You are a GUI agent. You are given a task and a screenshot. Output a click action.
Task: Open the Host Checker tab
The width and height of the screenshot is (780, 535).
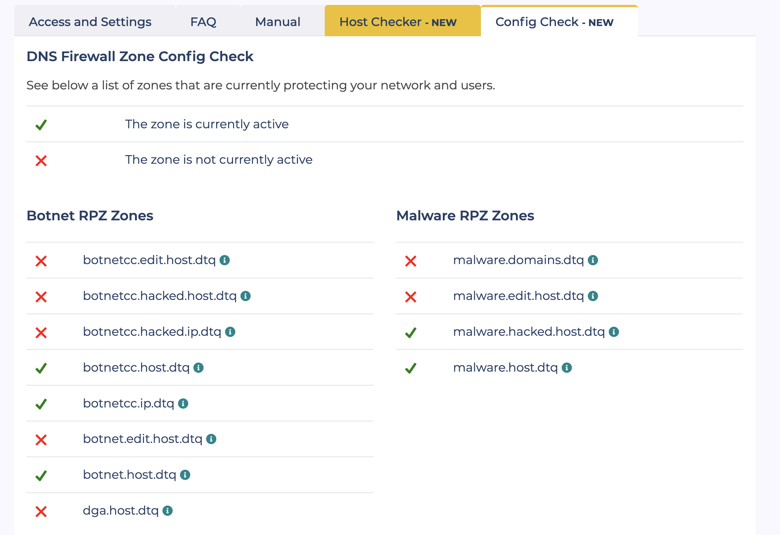coord(398,22)
